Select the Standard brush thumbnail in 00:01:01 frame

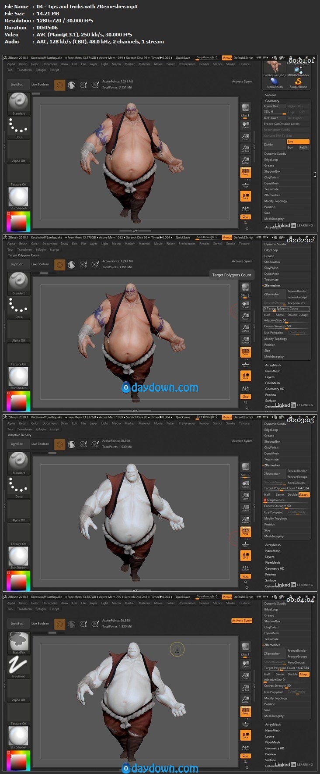tap(18, 104)
